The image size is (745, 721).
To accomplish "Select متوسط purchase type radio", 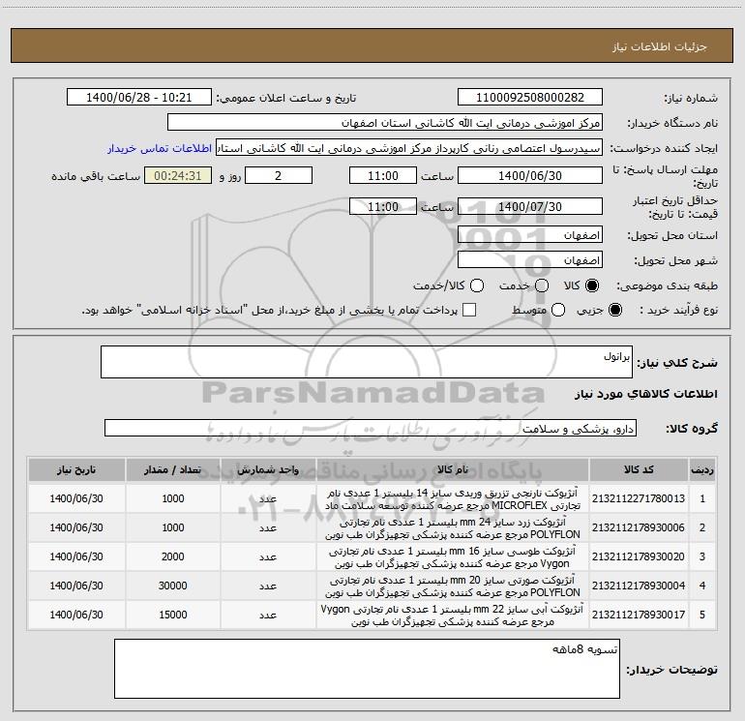I will (x=558, y=310).
